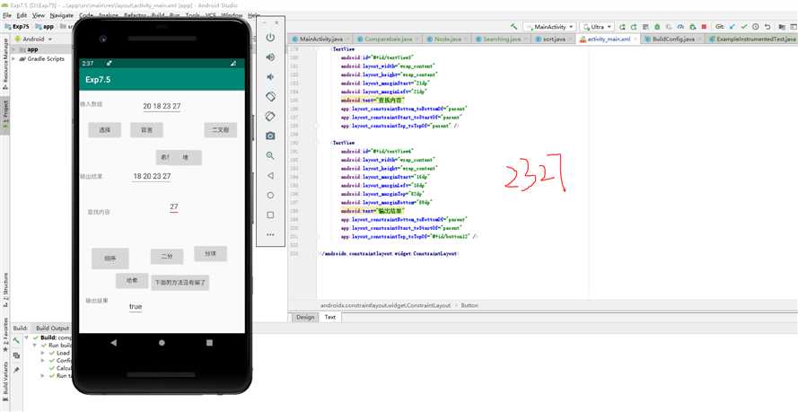798x412 pixels.
Task: Open MainActivity run configuration dropdown
Action: point(549,26)
